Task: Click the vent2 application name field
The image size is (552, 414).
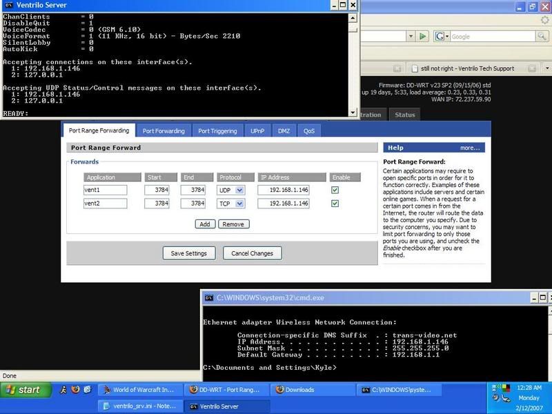Action: 106,204
